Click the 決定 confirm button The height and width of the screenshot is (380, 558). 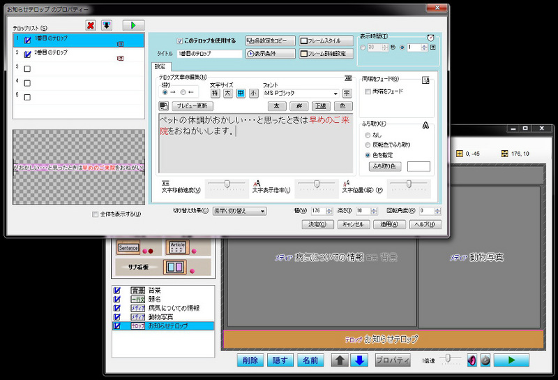[317, 224]
